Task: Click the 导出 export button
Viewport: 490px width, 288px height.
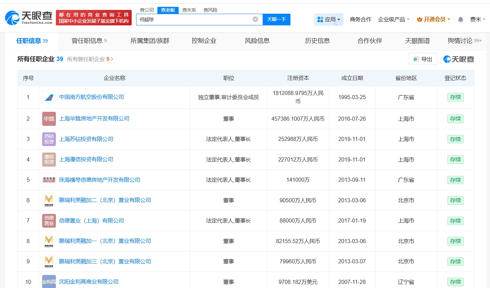Action: [x=423, y=59]
